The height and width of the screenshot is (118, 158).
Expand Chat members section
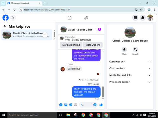click(x=130, y=68)
